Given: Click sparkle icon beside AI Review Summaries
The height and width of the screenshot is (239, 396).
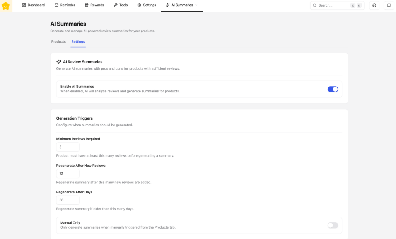Looking at the screenshot, I should pos(59,61).
